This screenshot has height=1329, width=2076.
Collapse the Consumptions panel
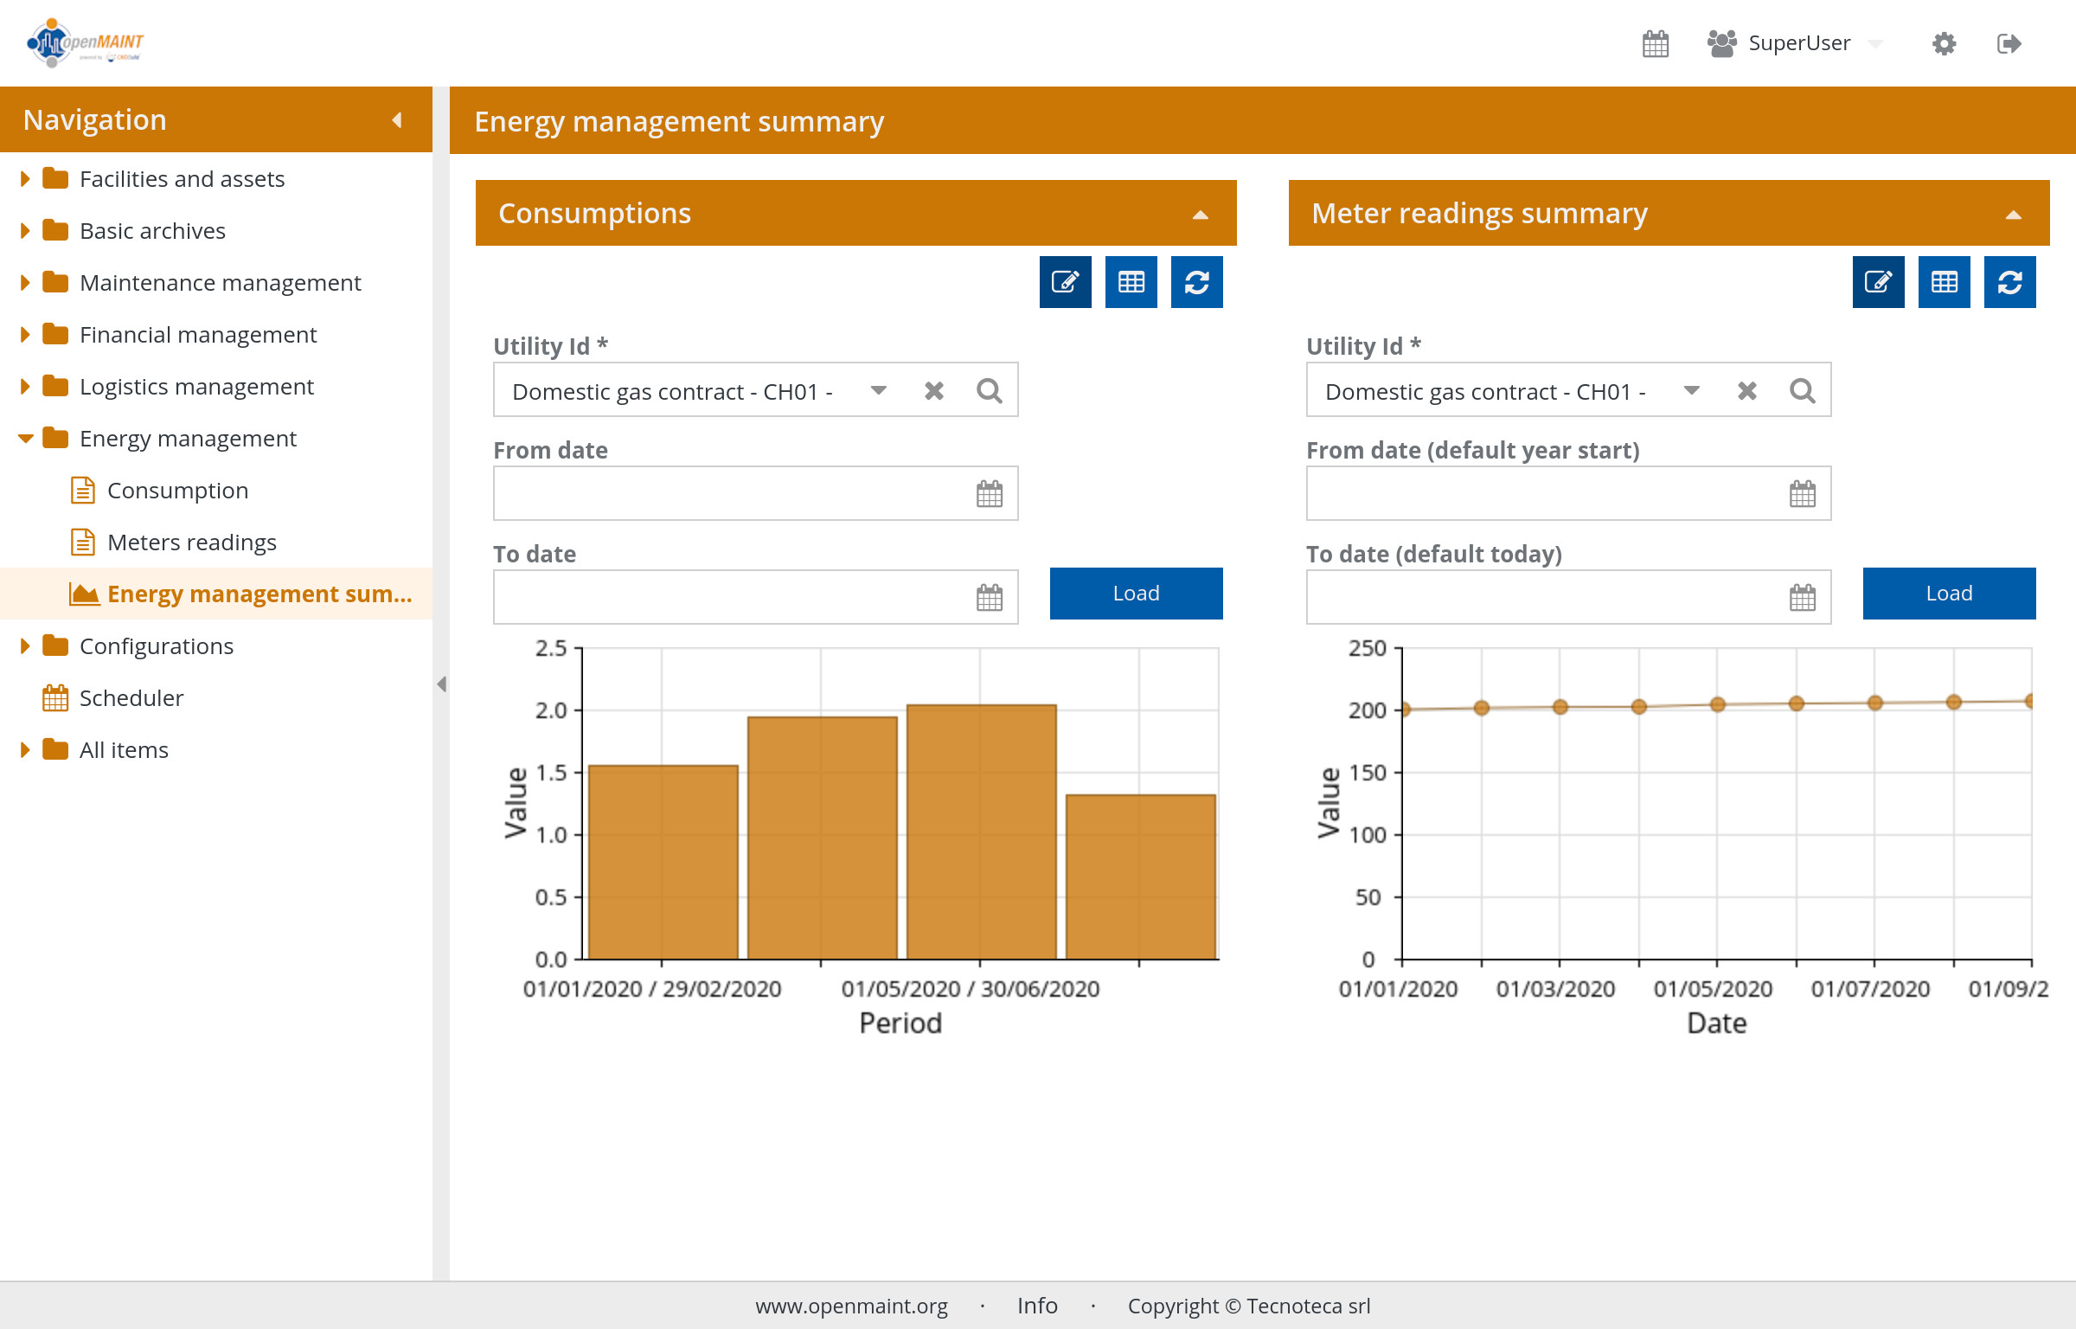(x=1200, y=215)
